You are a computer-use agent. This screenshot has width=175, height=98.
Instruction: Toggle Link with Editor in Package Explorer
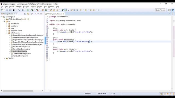(28, 14)
